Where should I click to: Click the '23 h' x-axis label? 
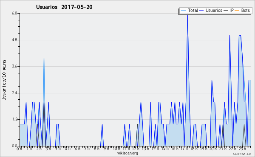pos(242,149)
